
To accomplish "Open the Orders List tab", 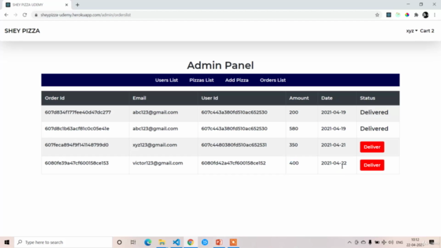I will 273,80.
